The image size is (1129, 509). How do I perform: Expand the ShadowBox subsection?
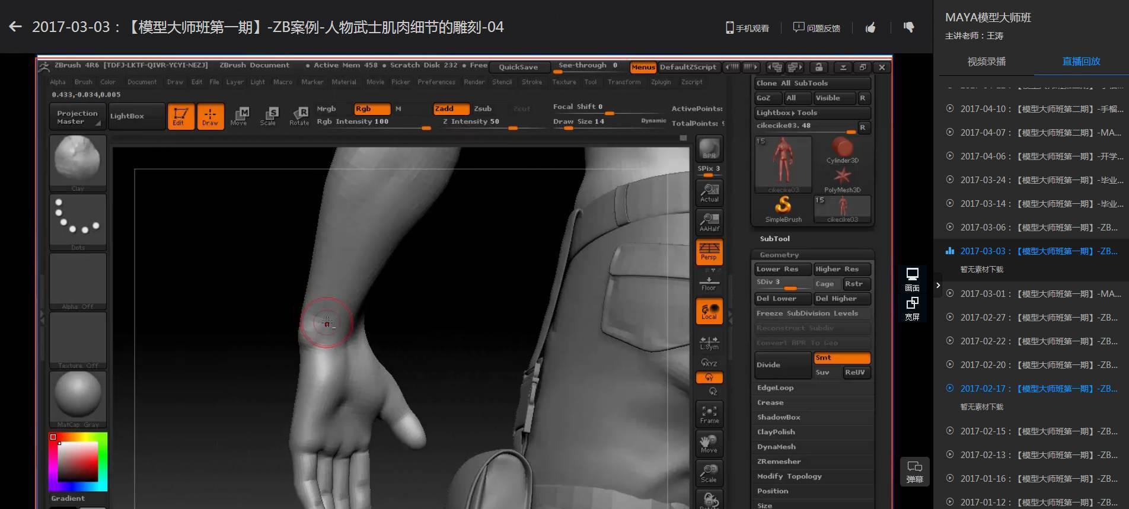[779, 417]
